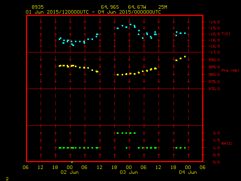Pick the 2.0 humidity tick value

216,133
